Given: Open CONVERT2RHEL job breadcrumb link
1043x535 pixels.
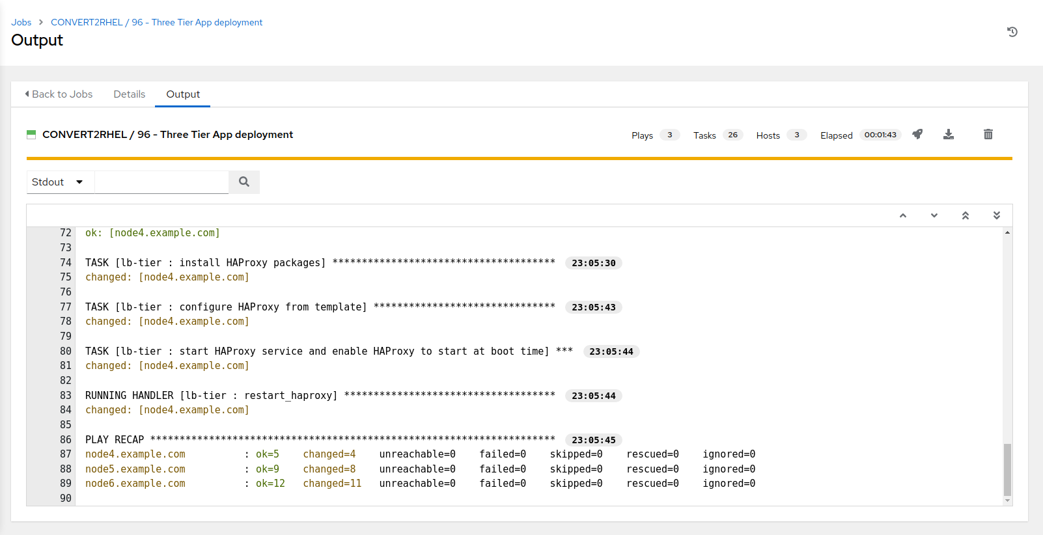Looking at the screenshot, I should click(156, 22).
